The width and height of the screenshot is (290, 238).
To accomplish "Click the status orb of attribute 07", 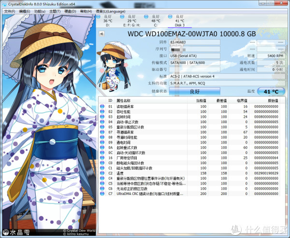I will 102,132.
